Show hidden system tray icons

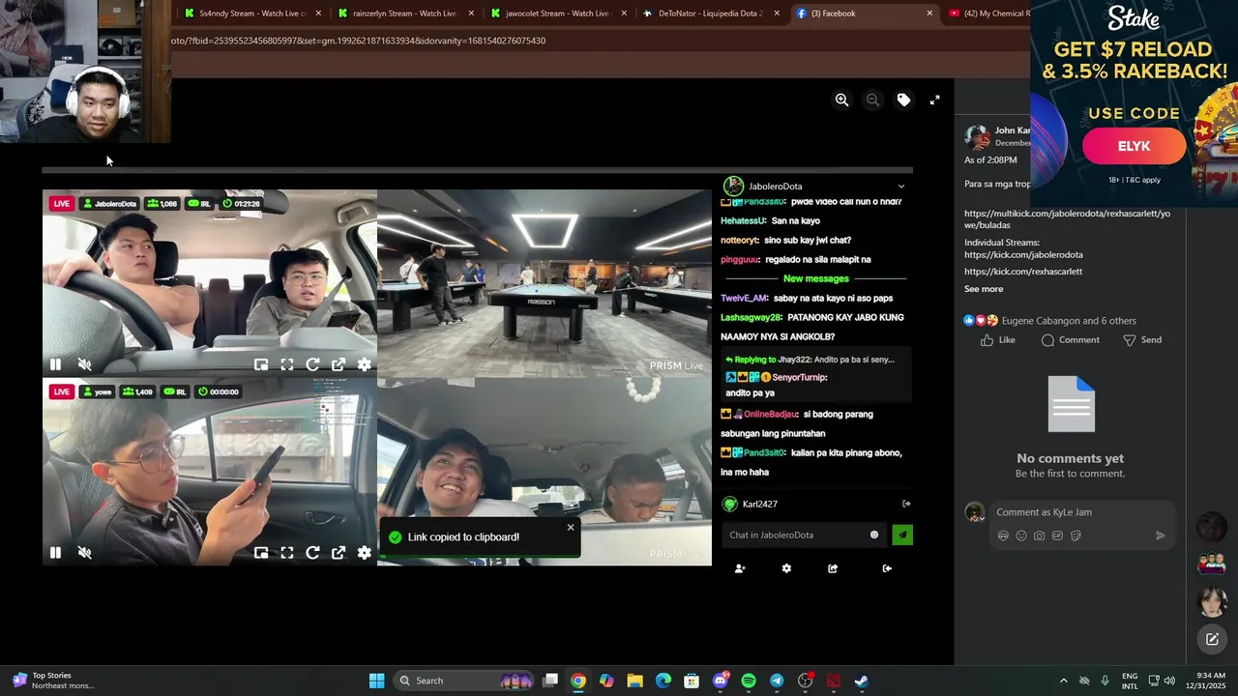click(1063, 681)
